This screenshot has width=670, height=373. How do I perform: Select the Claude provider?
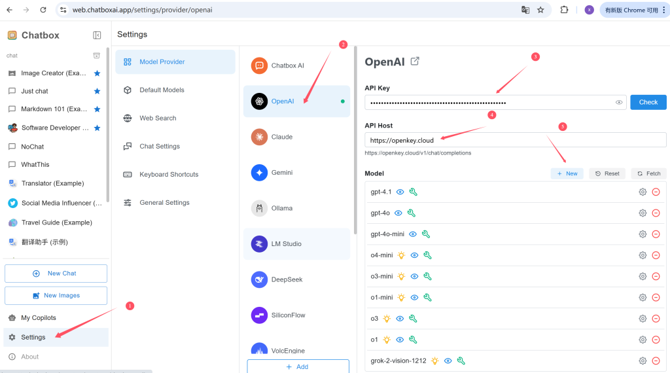tap(296, 137)
